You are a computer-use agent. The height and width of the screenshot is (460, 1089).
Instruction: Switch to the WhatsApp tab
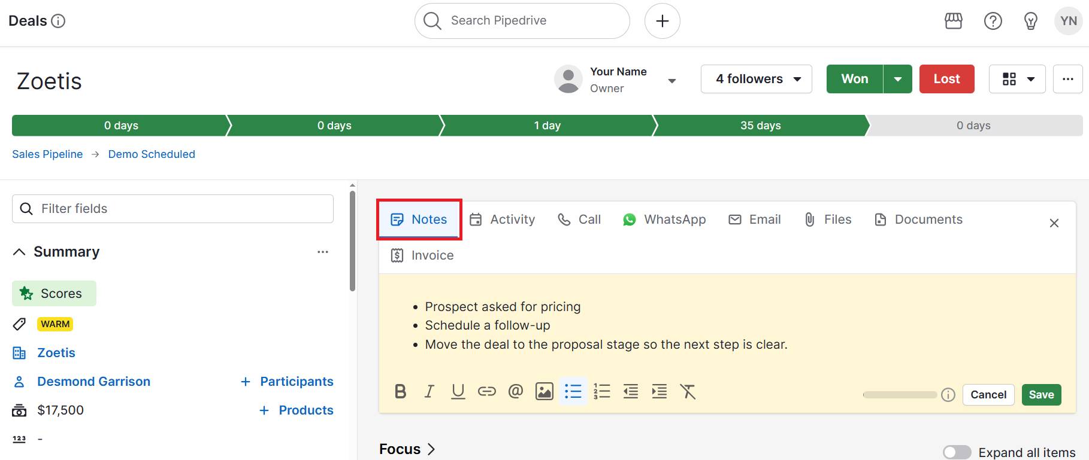(x=664, y=220)
